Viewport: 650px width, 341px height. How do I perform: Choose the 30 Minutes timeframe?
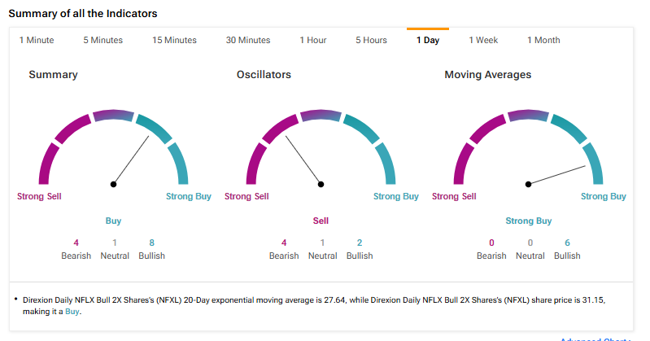click(248, 41)
